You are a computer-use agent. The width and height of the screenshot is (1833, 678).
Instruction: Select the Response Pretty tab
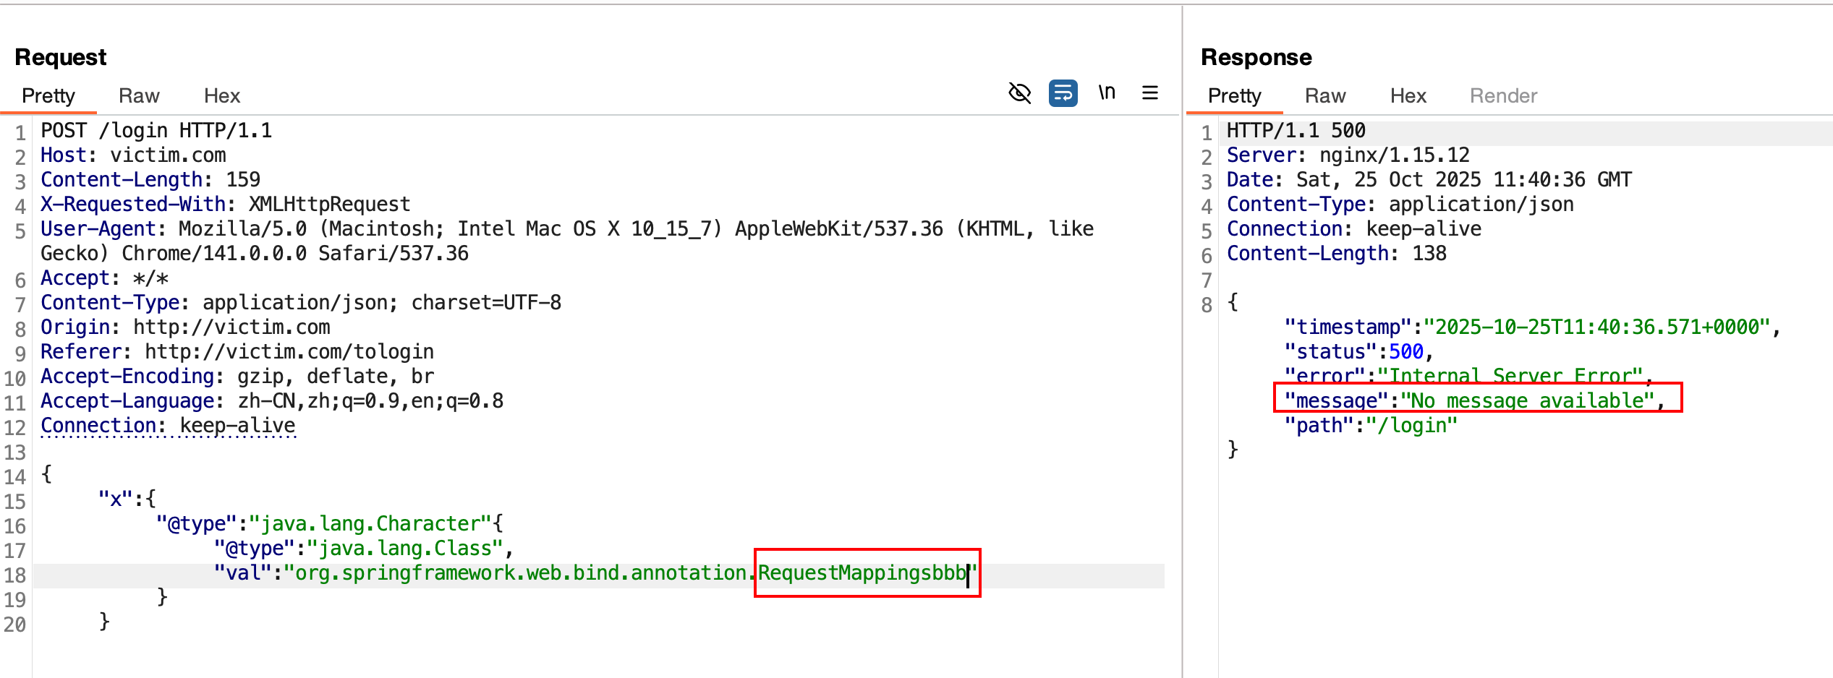[x=1234, y=96]
